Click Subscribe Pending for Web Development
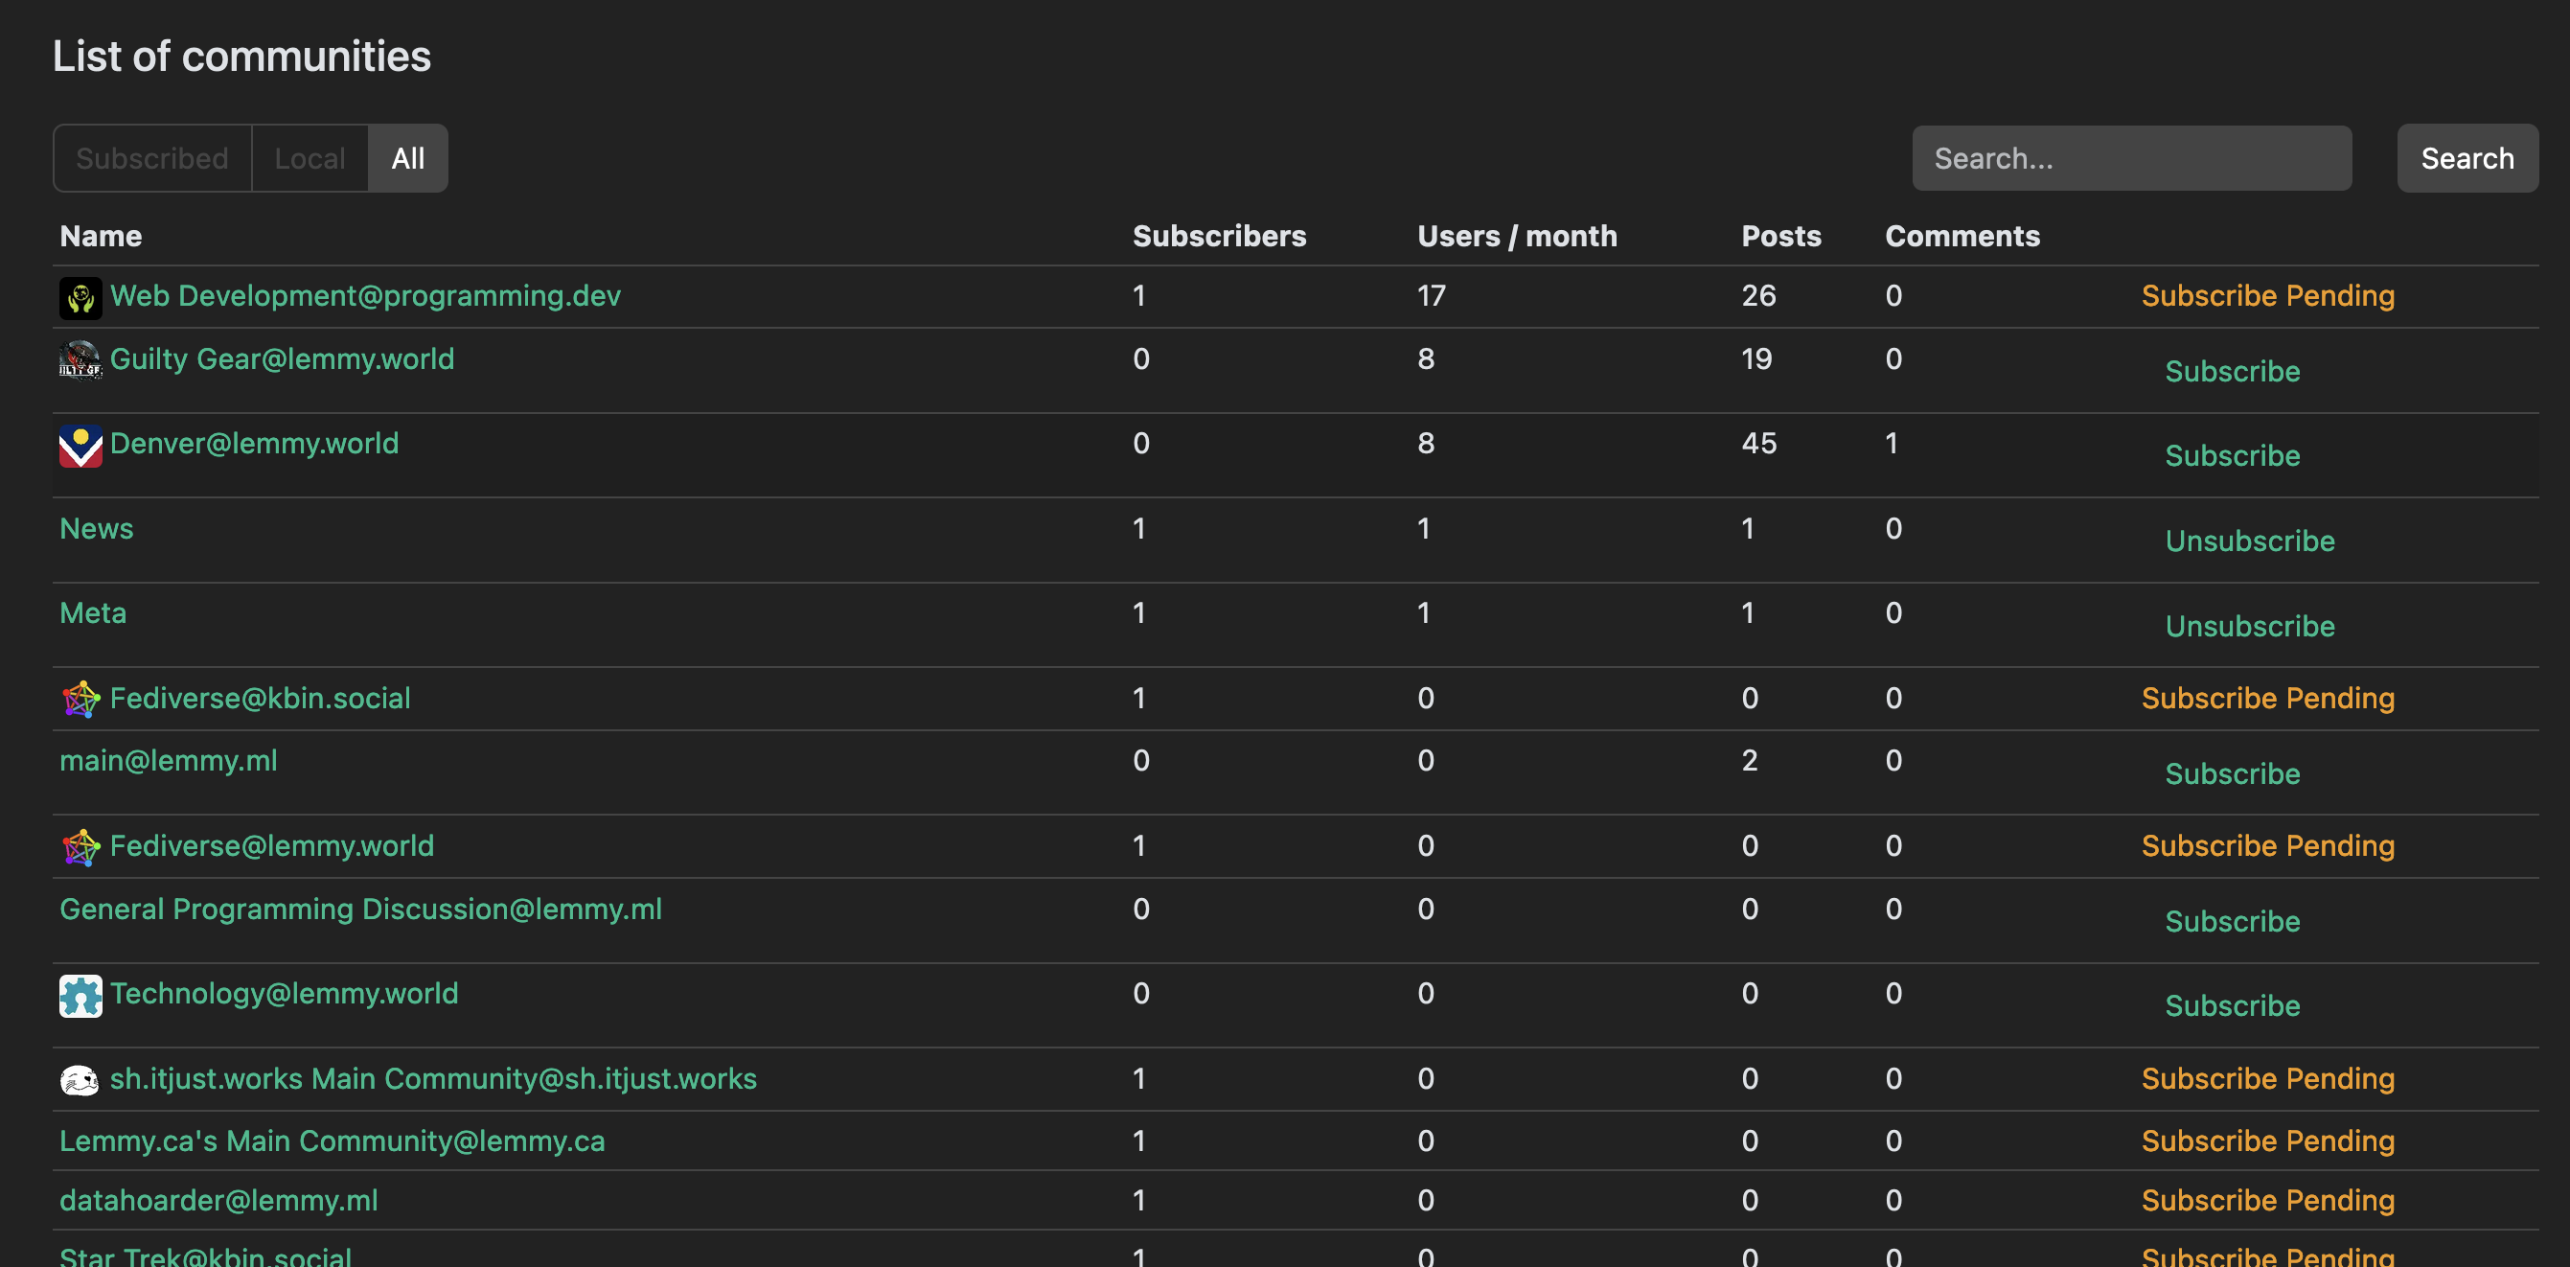 [x=2268, y=295]
